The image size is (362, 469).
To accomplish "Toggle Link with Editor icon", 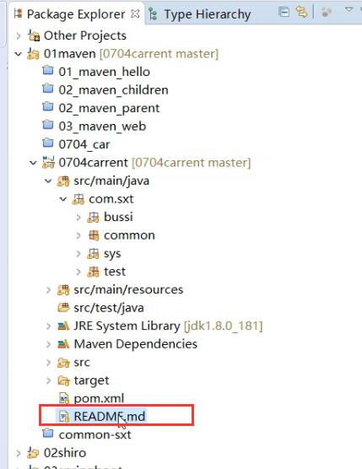I will [301, 12].
